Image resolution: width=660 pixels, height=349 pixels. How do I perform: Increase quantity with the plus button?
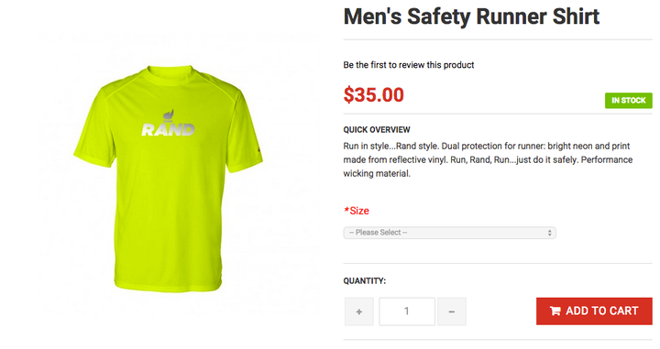click(x=359, y=311)
